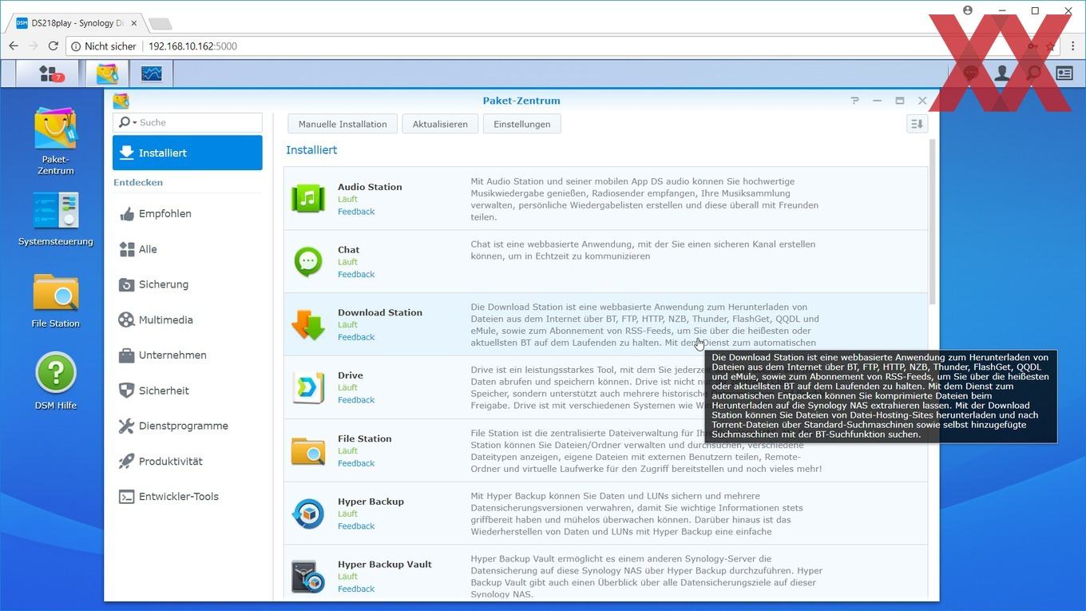This screenshot has height=611, width=1086.
Task: Open the Dienstprogramme category
Action: [187, 426]
